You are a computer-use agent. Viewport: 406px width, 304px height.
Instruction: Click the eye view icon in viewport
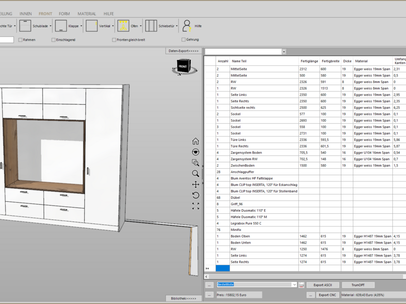pos(195,152)
